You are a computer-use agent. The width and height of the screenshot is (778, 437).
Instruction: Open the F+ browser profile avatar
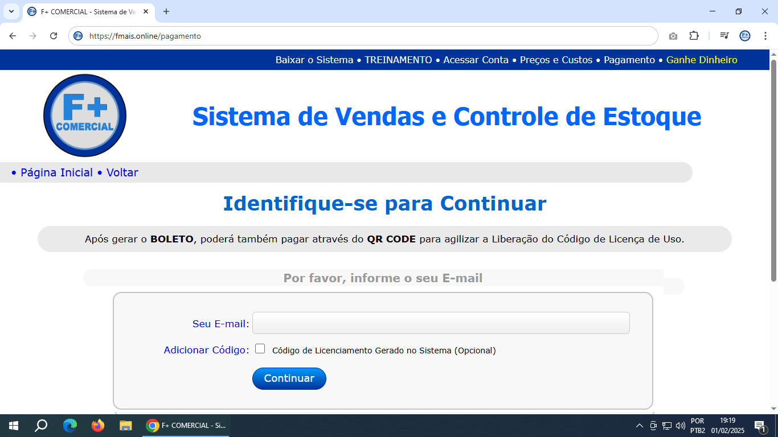click(745, 36)
